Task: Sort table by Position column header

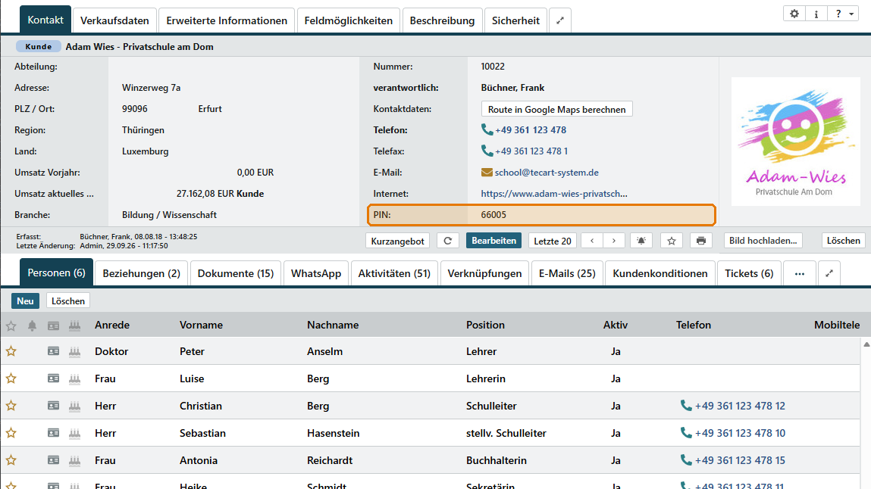Action: tap(485, 325)
